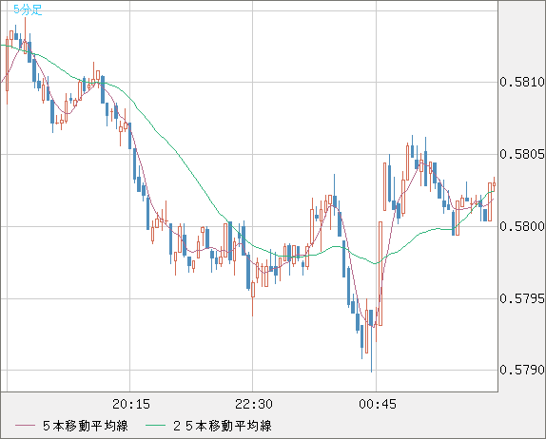The height and width of the screenshot is (439, 546).
Task: Click the 0.5805 price axis label
Action: (522, 154)
